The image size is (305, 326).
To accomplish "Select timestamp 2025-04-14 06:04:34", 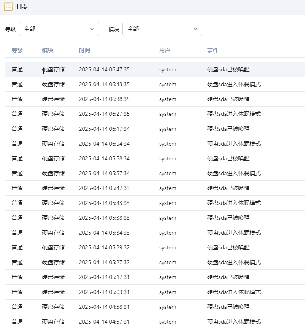I will pos(104,144).
